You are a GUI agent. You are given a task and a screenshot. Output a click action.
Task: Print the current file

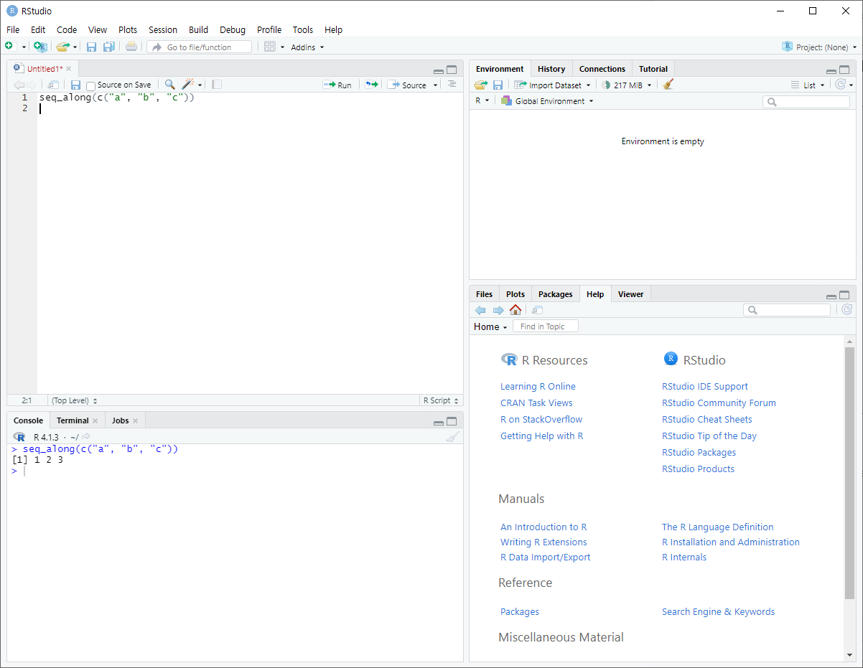point(131,47)
